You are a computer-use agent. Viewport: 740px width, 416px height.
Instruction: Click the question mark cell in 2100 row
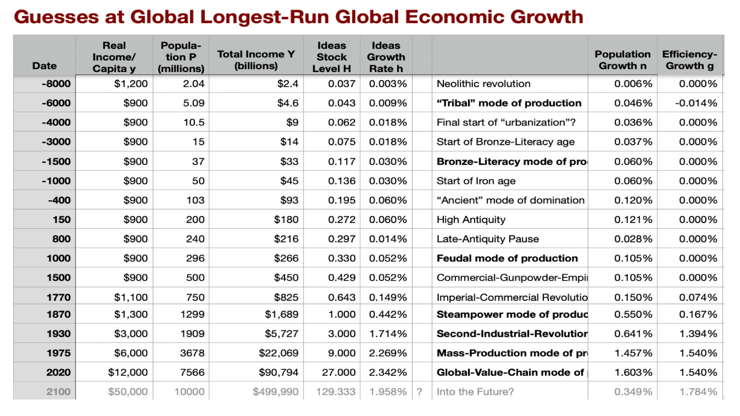click(x=419, y=391)
